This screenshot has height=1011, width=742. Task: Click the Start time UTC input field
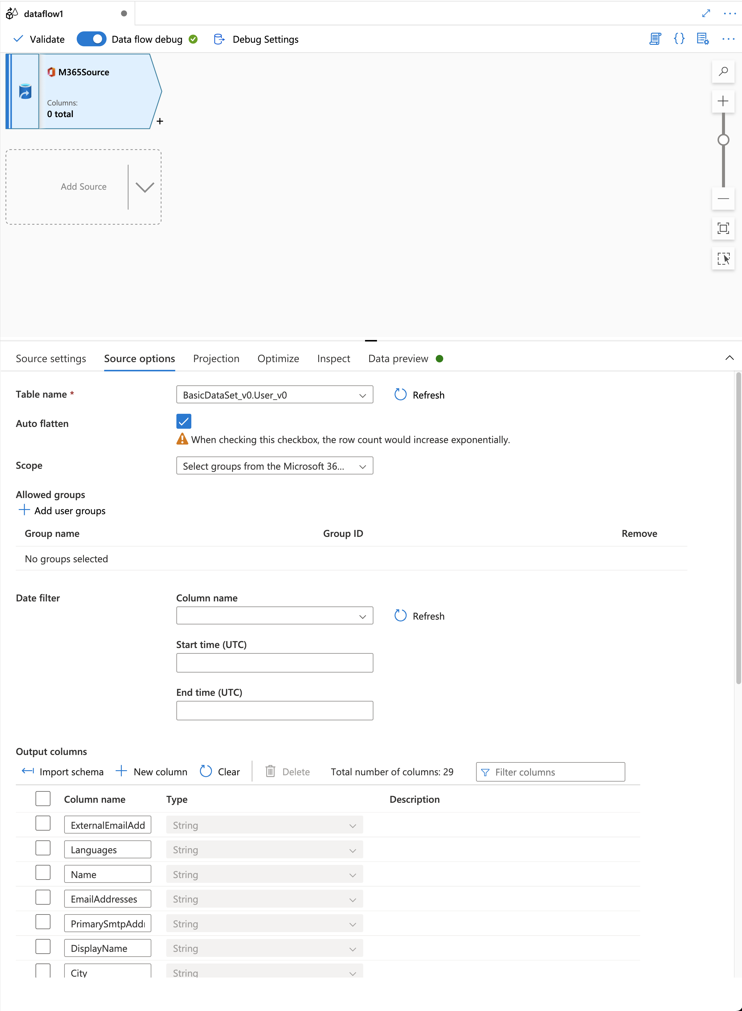pyautogui.click(x=275, y=662)
